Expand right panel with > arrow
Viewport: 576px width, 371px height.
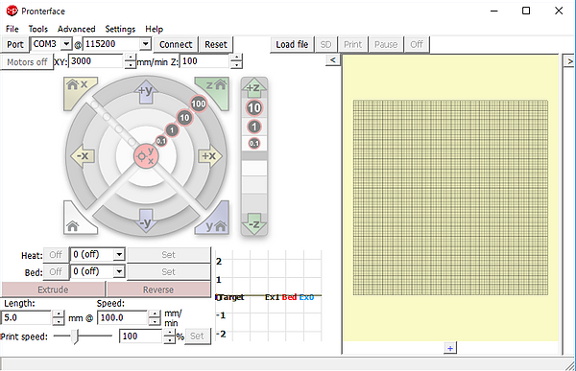pos(569,61)
